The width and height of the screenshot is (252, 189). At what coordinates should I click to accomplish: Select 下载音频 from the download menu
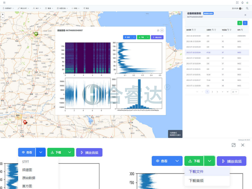(x=196, y=180)
